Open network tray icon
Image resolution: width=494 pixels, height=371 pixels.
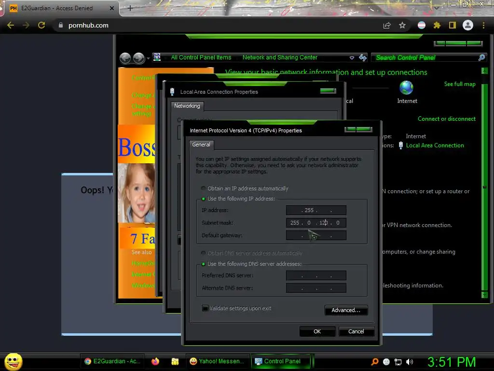click(398, 362)
